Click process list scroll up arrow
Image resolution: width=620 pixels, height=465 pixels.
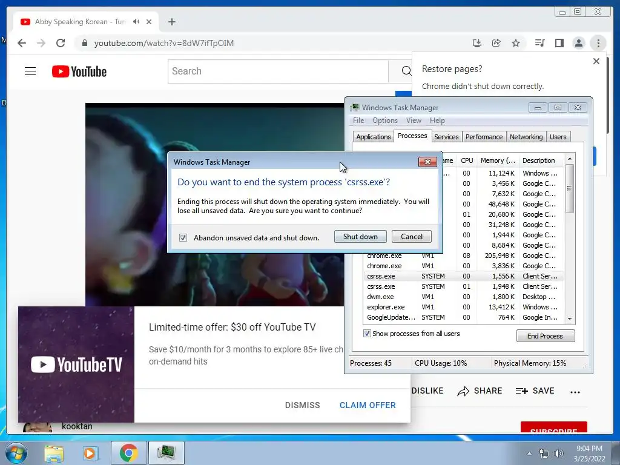pos(570,159)
